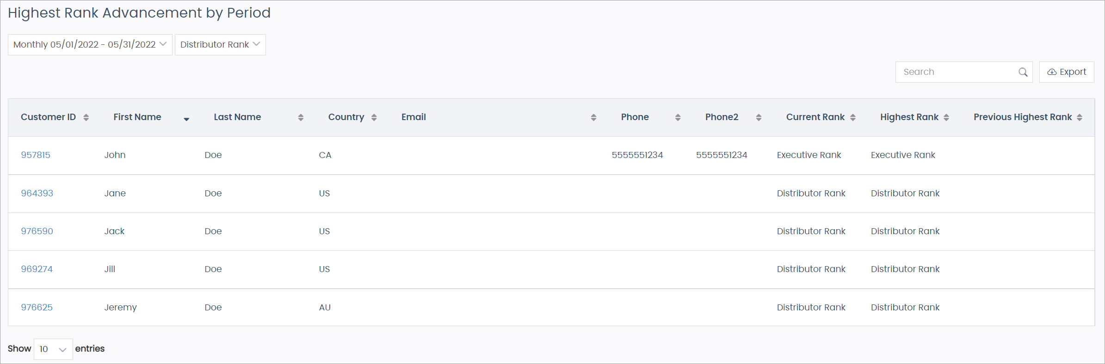Click the Phone column sort arrows
This screenshot has width=1105, height=364.
point(678,117)
